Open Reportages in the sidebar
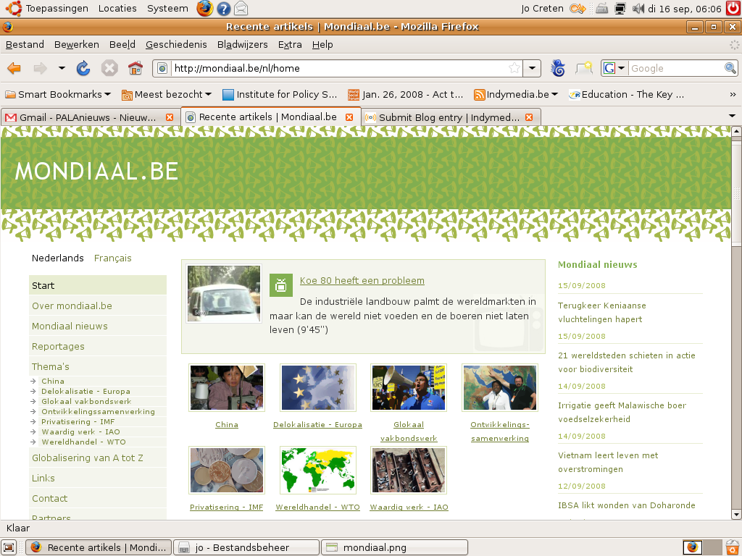This screenshot has height=556, width=742. pyautogui.click(x=98, y=347)
